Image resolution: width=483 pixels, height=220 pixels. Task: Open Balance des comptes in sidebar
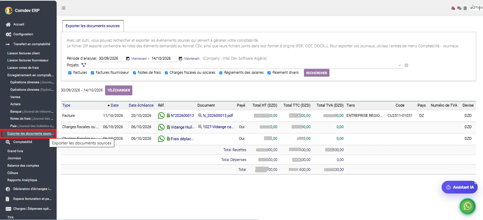click(23, 166)
